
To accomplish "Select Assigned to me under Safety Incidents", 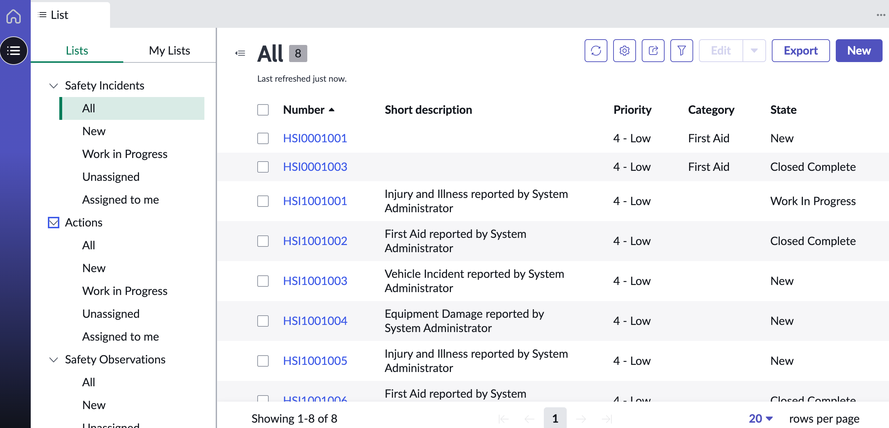I will (x=120, y=200).
